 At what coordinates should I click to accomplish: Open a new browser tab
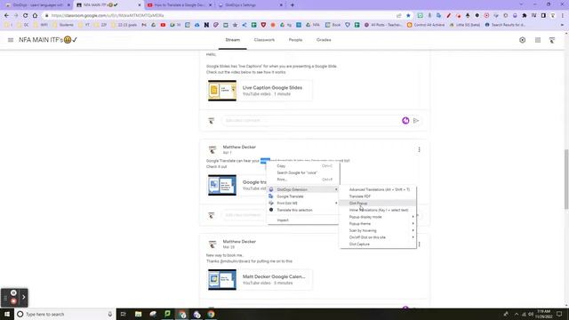click(293, 5)
